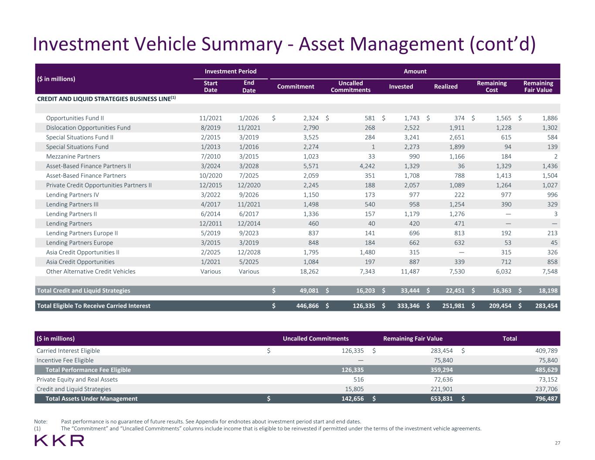
Task: Click "Remaining Fair Value" header in the fund table
Action: tap(538, 86)
